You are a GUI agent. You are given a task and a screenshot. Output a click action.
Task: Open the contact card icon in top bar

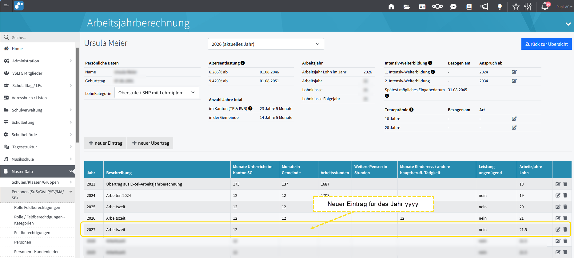422,6
